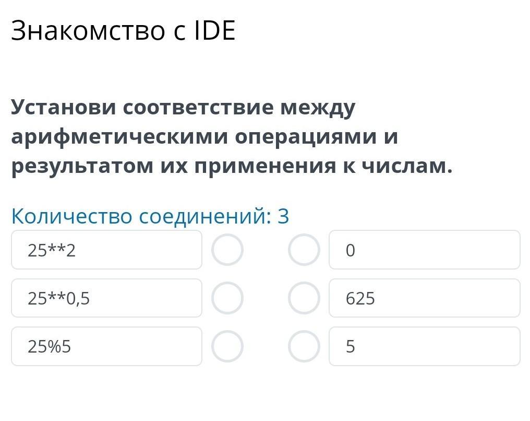Choose the answer box containing 625
This screenshot has width=530, height=421.
coord(424,298)
